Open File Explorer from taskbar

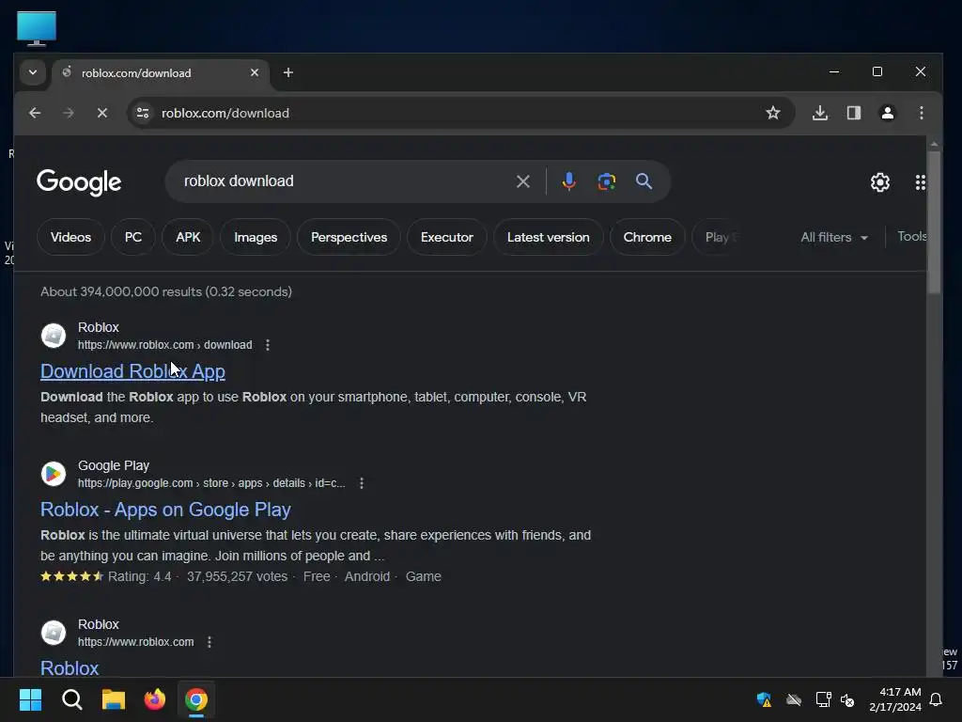click(114, 699)
